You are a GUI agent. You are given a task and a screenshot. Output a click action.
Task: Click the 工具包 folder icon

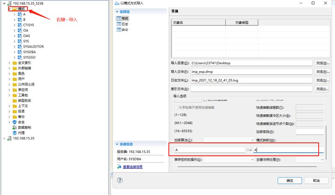(15, 95)
